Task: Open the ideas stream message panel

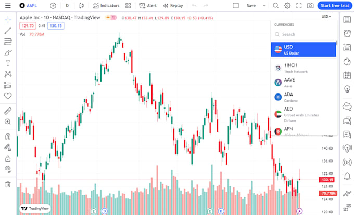Action: pos(347,135)
